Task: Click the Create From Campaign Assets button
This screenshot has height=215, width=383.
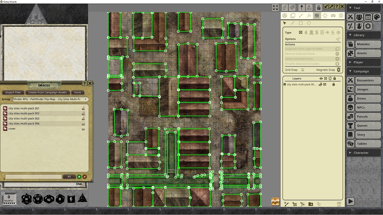Action: click(48, 92)
